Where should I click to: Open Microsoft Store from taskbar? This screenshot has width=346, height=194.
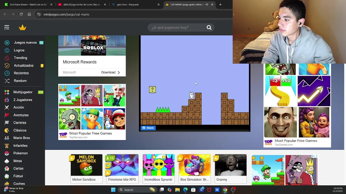(x=193, y=190)
